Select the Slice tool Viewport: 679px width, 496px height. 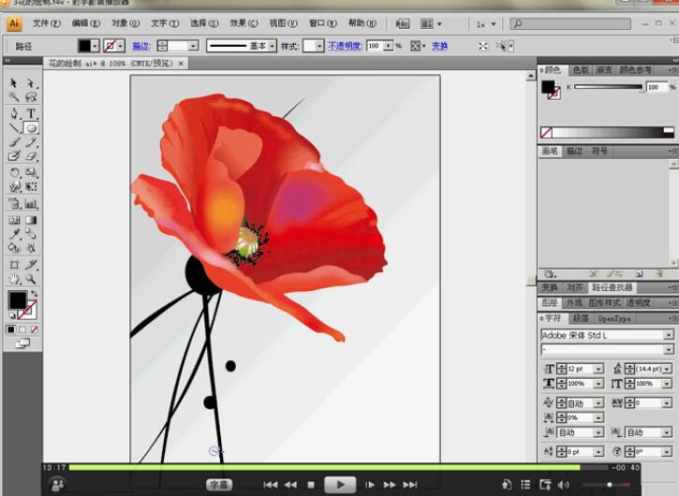click(x=31, y=265)
